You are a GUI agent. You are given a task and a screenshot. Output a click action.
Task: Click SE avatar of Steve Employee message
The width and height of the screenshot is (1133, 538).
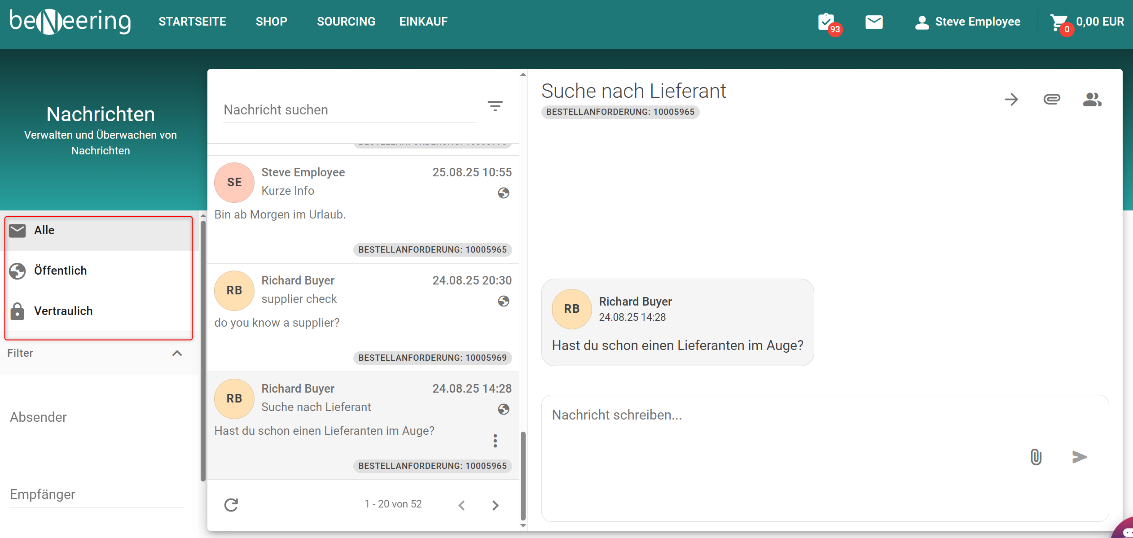click(x=234, y=182)
